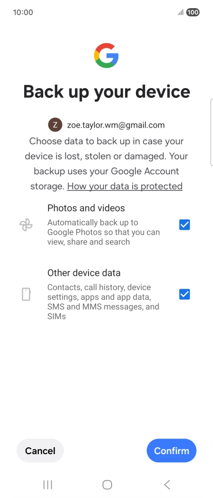Uncheck Other device data checkbox
Viewport: 213px width, 498px height.
click(184, 294)
